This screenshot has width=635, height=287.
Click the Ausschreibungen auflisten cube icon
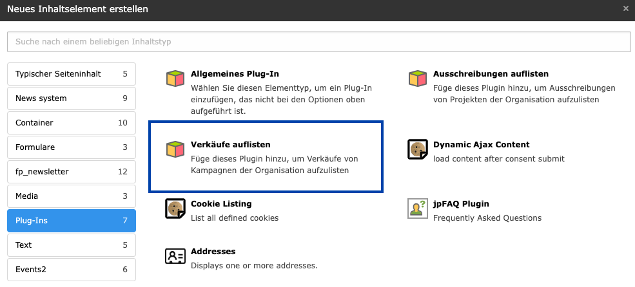click(x=418, y=79)
